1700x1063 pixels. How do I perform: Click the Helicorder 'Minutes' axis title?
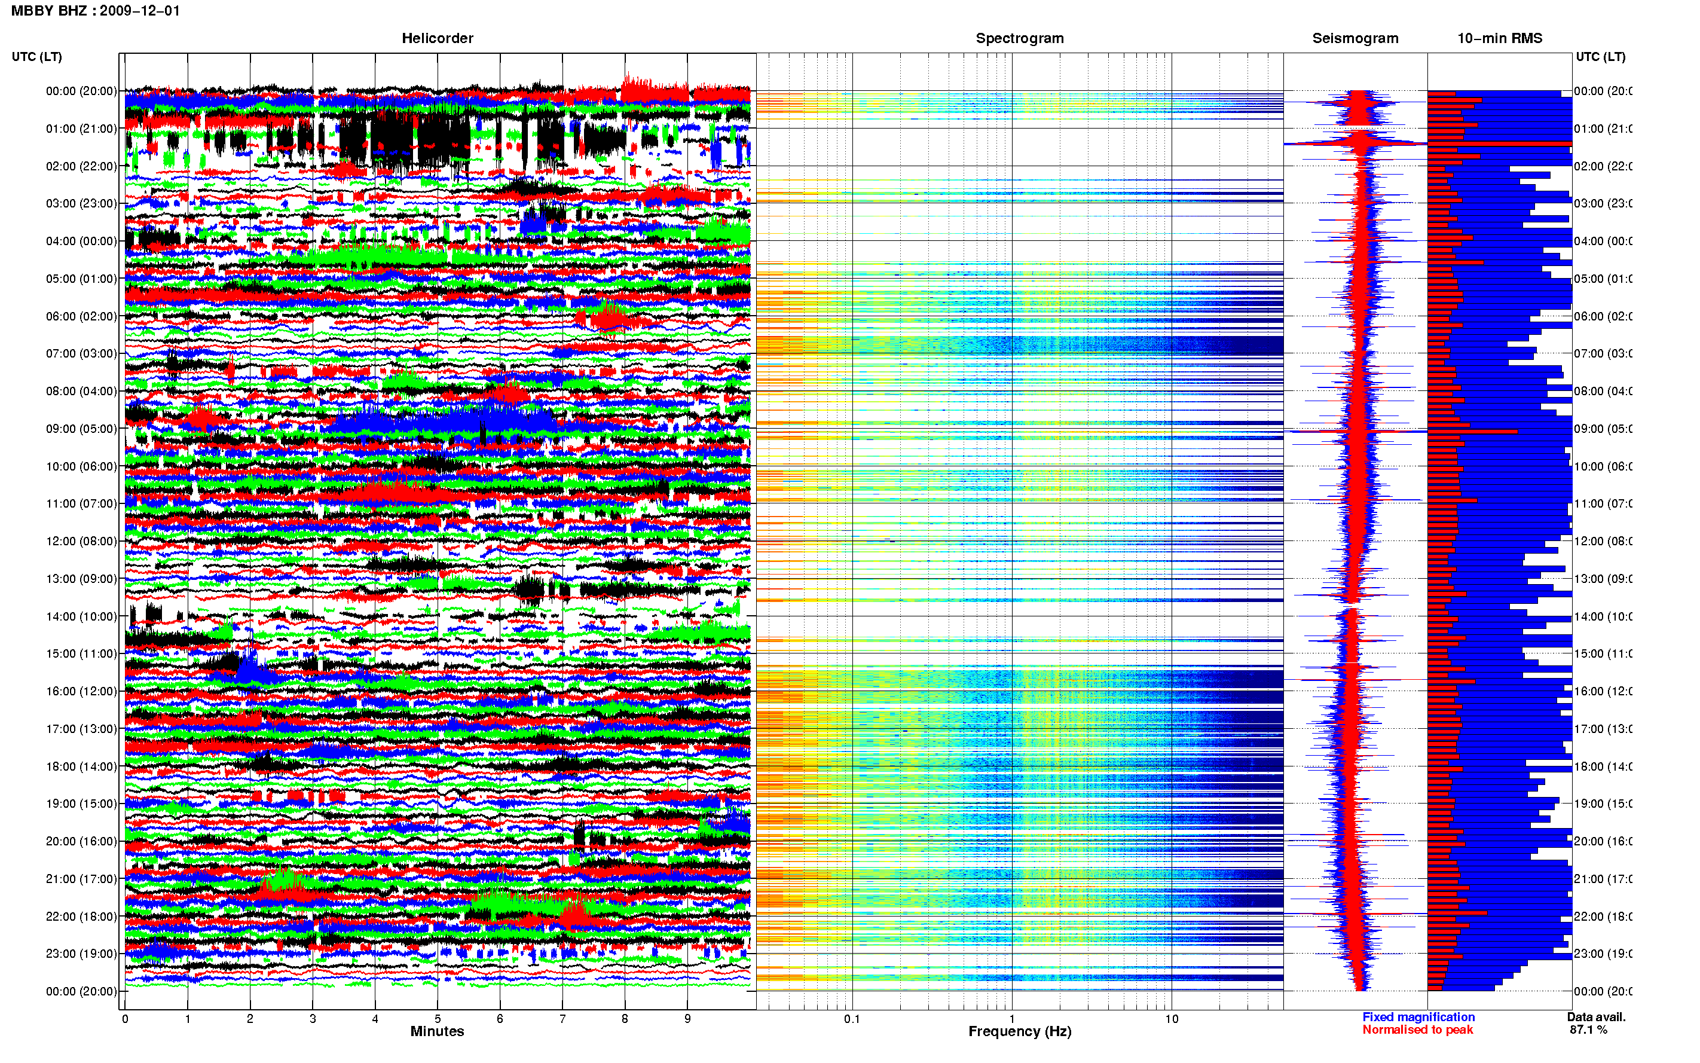coord(437,1031)
